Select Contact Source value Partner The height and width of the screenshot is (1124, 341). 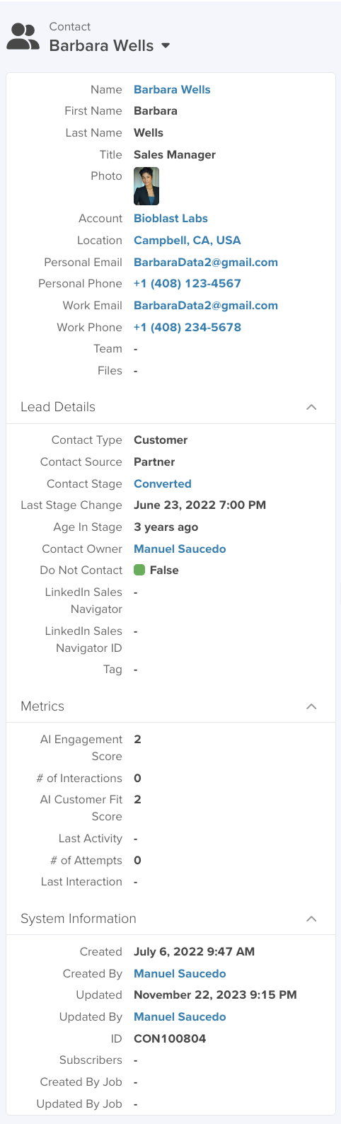(154, 462)
